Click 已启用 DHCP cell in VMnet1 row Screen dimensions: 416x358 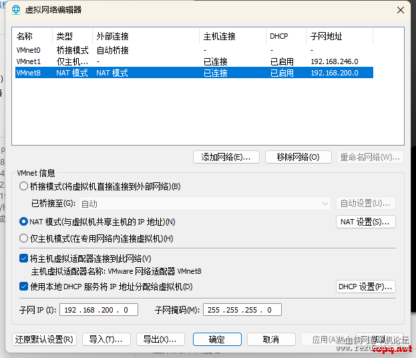coord(282,61)
